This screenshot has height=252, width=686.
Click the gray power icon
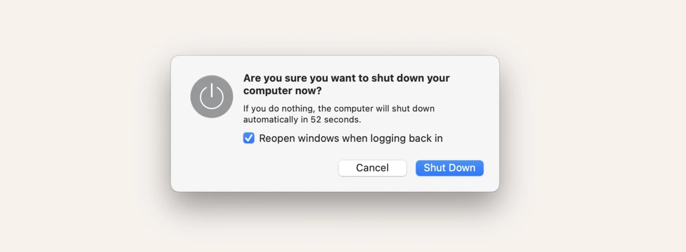point(212,97)
